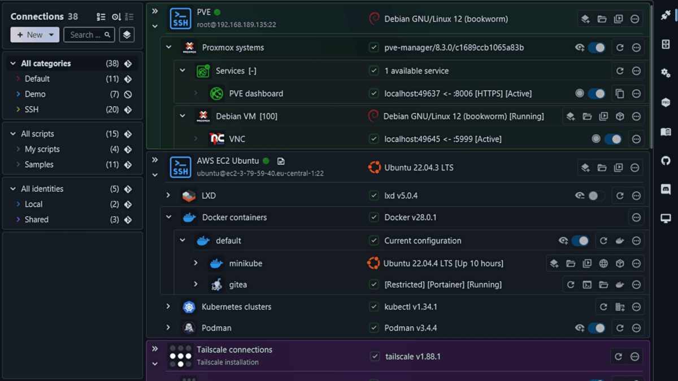Refresh Kubernetes clusters entry
This screenshot has width=678, height=381.
click(603, 307)
